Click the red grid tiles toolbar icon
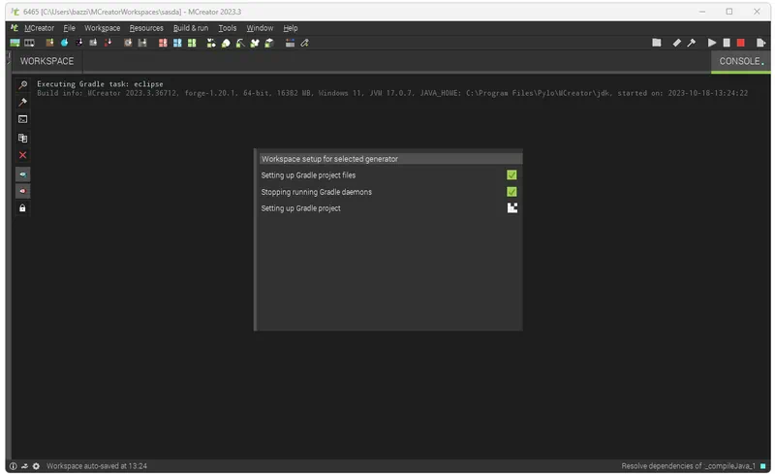The image size is (775, 474). coord(163,43)
